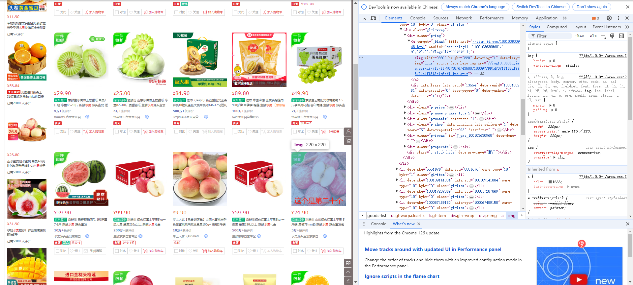Open the DevTools customize kebab menu
633x285 pixels.
click(x=618, y=18)
